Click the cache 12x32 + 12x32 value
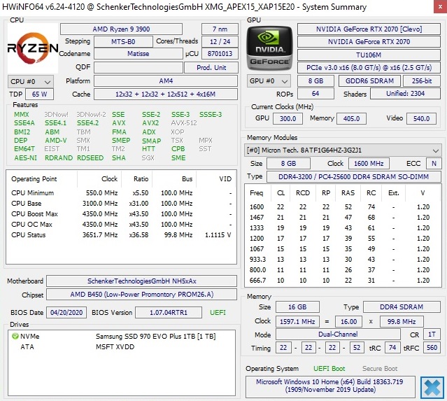The width and height of the screenshot is (447, 401). click(166, 94)
